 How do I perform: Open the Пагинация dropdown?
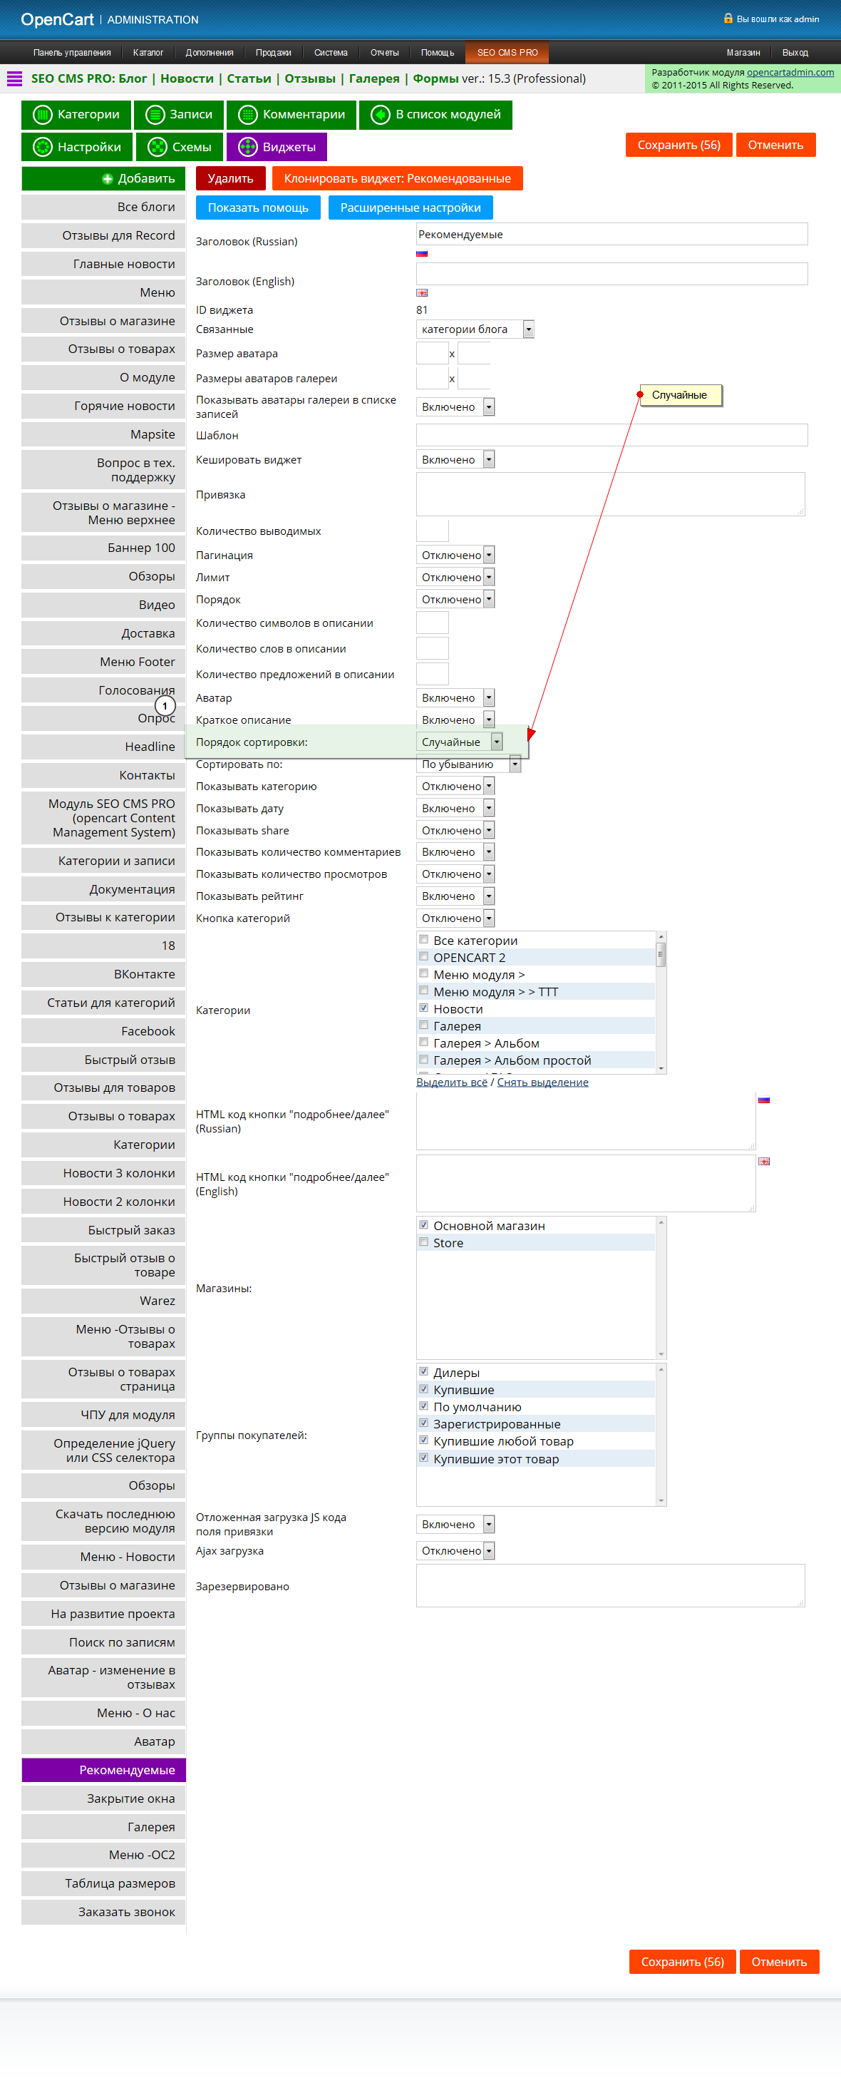pyautogui.click(x=455, y=555)
